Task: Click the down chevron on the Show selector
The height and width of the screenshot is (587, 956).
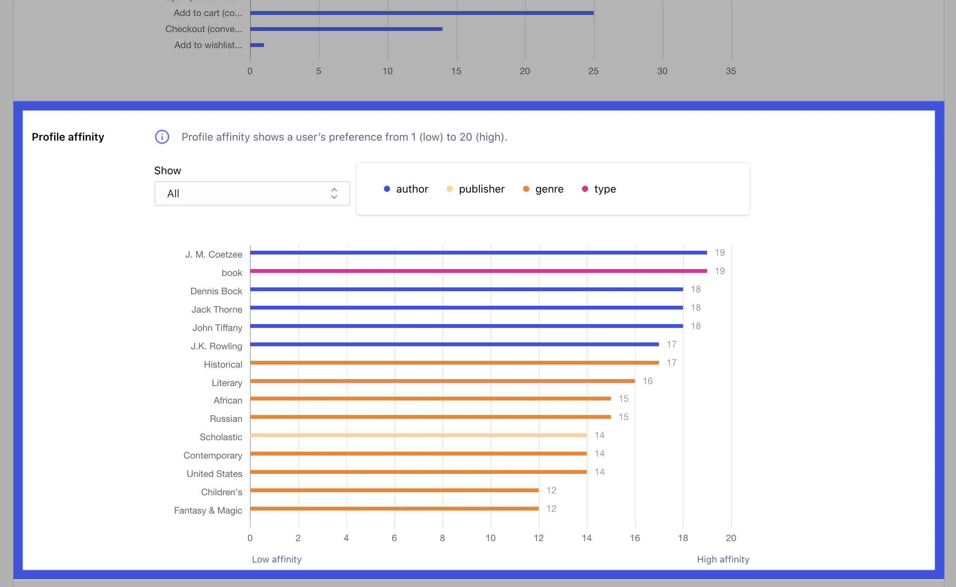Action: (334, 197)
